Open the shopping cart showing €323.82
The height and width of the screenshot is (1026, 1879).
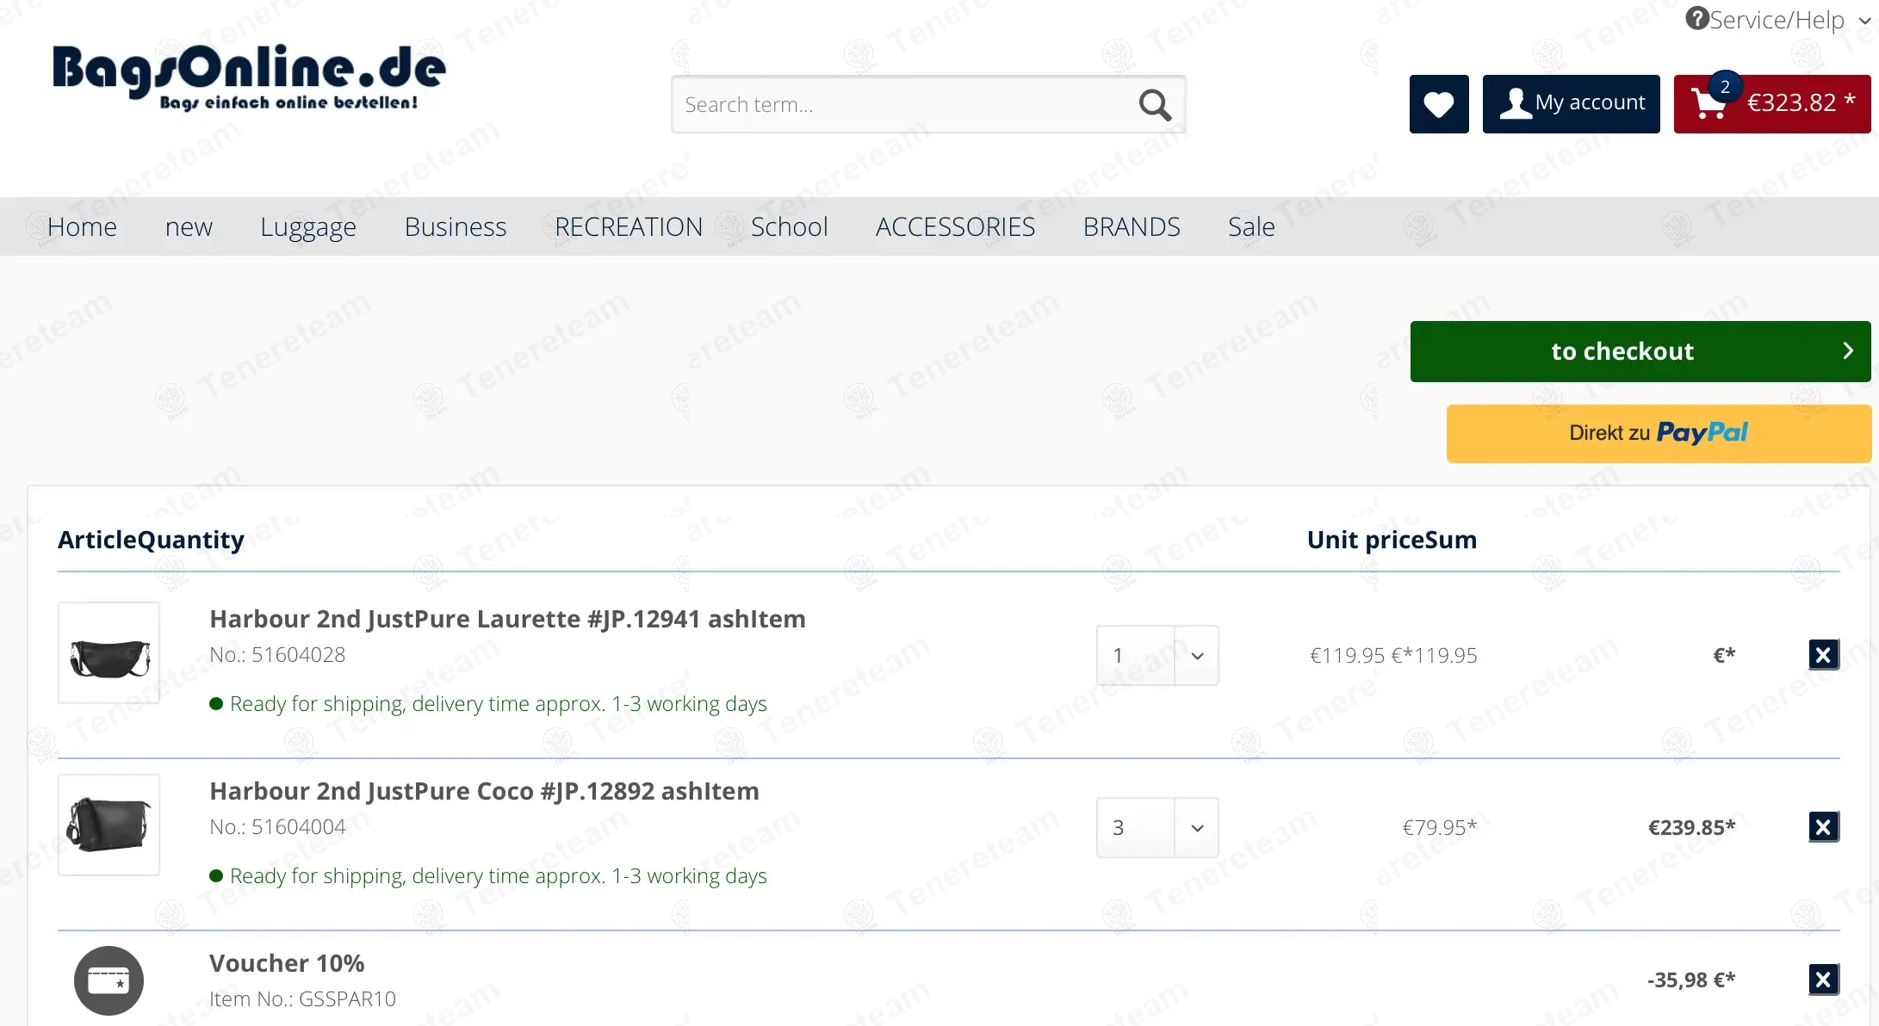point(1772,104)
